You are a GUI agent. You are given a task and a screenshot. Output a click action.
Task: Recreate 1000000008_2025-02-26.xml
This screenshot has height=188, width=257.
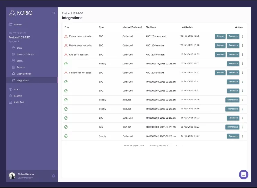point(233,82)
